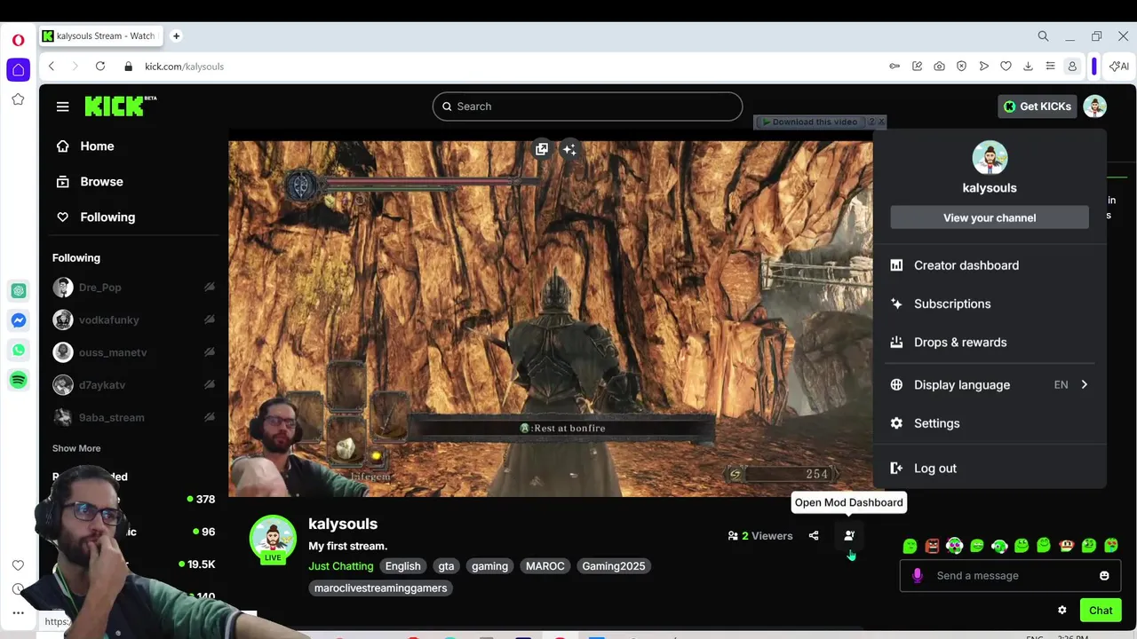Open Settings from the user menu
Image resolution: width=1137 pixels, height=639 pixels.
990,423
